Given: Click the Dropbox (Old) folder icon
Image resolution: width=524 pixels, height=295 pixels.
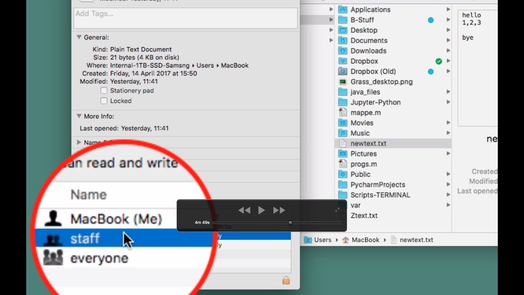Looking at the screenshot, I should [x=343, y=71].
